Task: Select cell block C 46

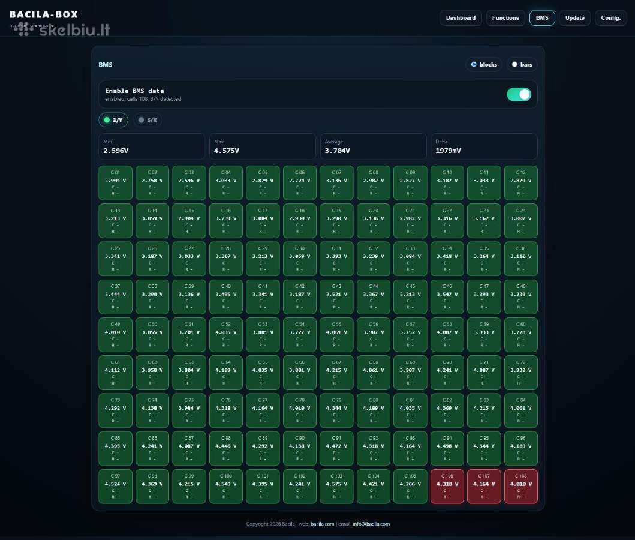Action: [x=447, y=296]
